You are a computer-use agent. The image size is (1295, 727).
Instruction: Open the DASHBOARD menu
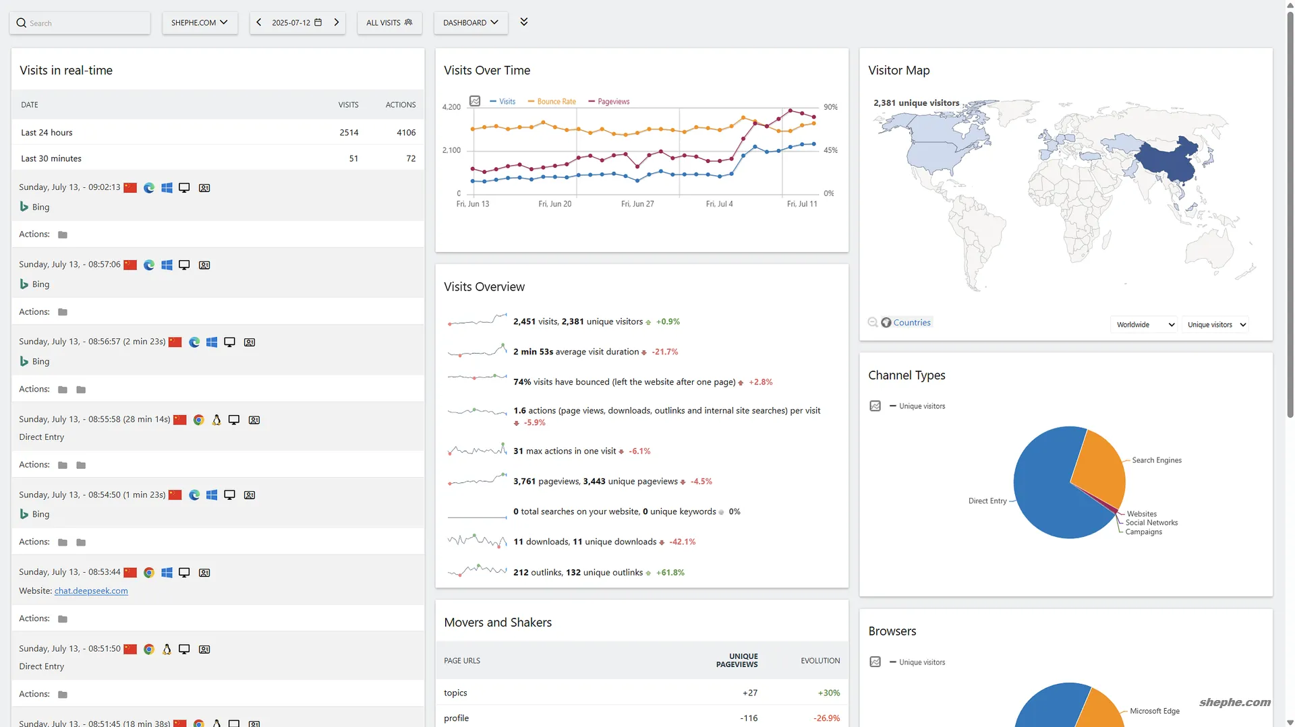(470, 23)
